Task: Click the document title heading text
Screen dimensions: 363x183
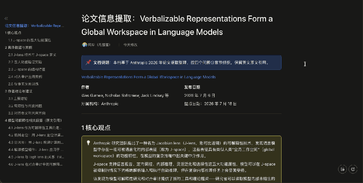Action: 177,25
